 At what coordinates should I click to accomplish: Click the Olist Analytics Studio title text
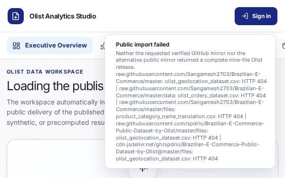[63, 16]
